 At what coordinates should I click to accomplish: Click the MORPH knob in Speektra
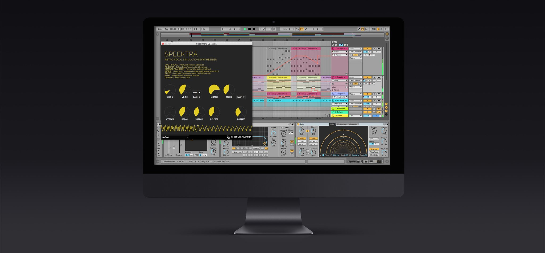(x=214, y=90)
